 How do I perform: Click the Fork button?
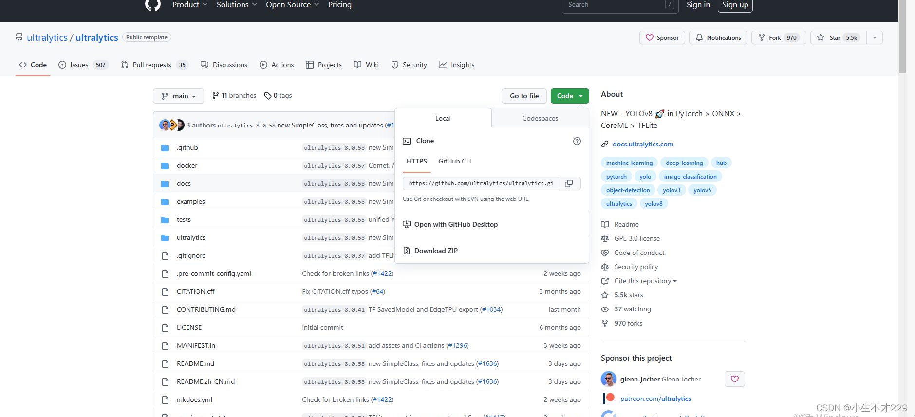coord(779,37)
